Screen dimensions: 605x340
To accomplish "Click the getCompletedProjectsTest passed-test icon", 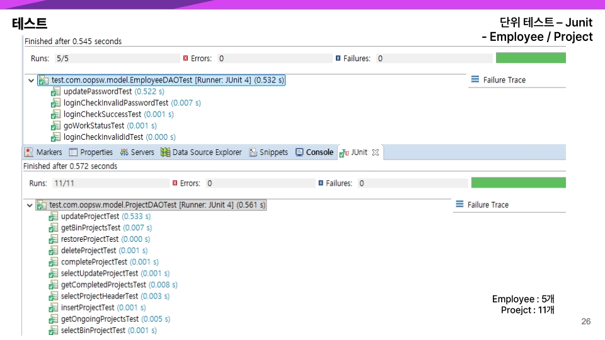I will click(53, 285).
